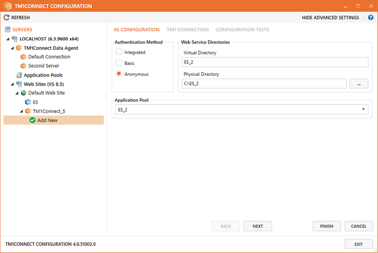Select Integrated authentication method
Screen dimensions: 378x253
click(x=119, y=52)
